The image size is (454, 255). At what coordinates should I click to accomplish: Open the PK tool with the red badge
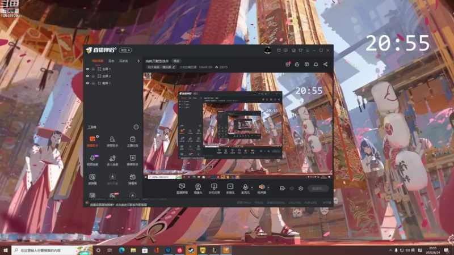[x=113, y=195]
